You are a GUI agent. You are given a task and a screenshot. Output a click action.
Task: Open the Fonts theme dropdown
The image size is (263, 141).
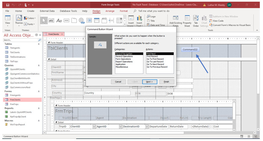29,24
